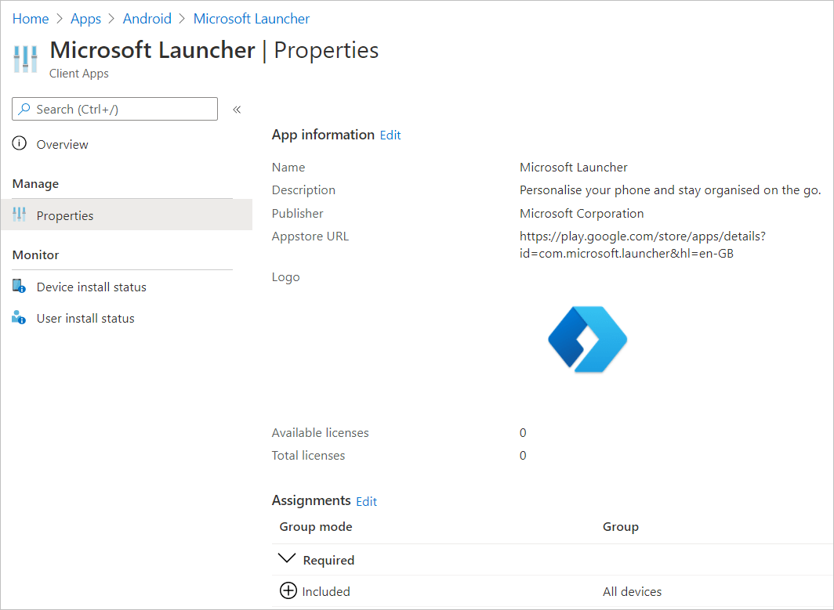Click the 'Microsoft Launcher' name value
834x610 pixels.
pos(574,168)
